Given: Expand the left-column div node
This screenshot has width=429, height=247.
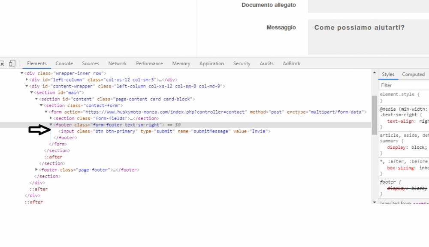Looking at the screenshot, I should pos(27,80).
